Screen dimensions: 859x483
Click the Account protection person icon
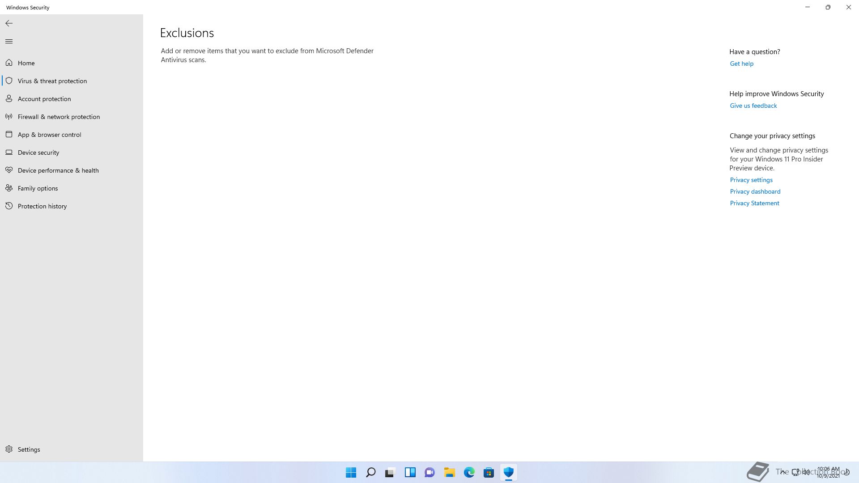coord(9,99)
